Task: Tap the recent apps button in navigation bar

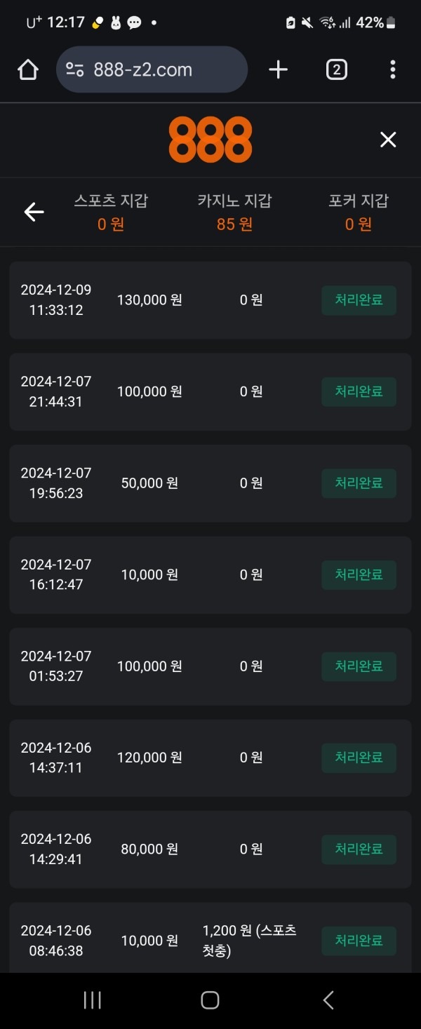Action: click(x=92, y=1000)
